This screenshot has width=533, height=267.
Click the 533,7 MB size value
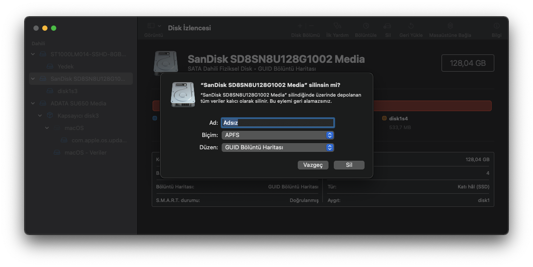point(400,127)
